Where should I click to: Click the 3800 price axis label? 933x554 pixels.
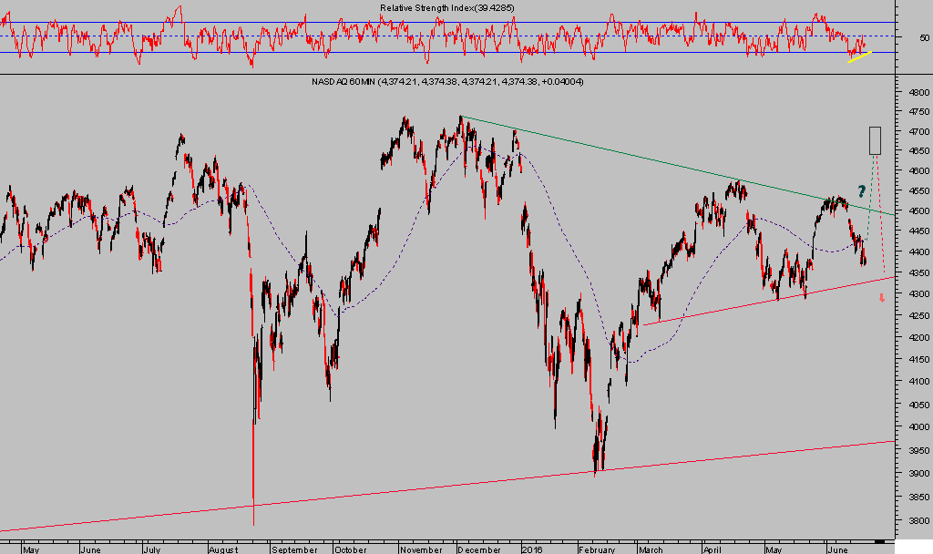(x=917, y=522)
